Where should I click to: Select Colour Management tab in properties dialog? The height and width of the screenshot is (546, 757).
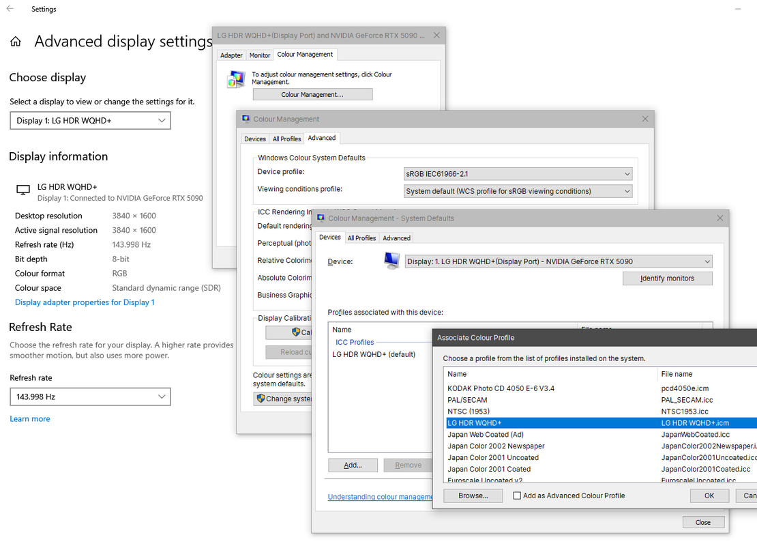click(305, 54)
